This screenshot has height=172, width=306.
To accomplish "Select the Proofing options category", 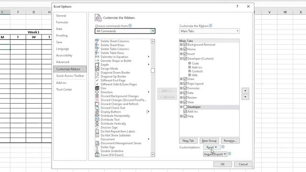I will coord(70,35).
